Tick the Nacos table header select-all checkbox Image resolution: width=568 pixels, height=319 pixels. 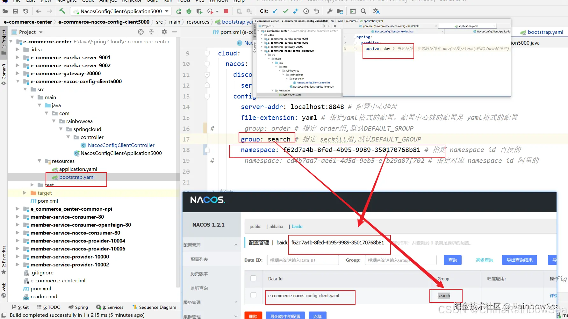pyautogui.click(x=253, y=278)
